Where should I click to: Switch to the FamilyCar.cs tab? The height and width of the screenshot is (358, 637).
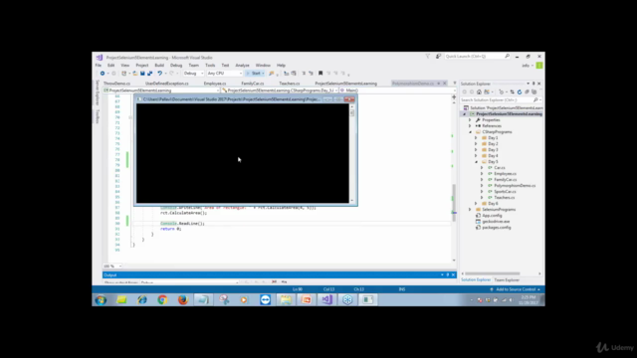point(253,84)
